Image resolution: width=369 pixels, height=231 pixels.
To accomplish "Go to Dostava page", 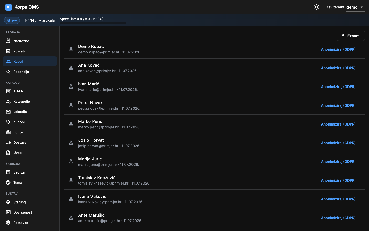I will pos(30,142).
